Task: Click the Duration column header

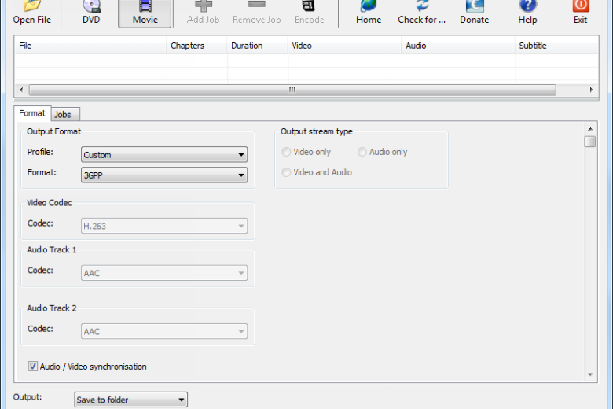Action: (x=257, y=46)
